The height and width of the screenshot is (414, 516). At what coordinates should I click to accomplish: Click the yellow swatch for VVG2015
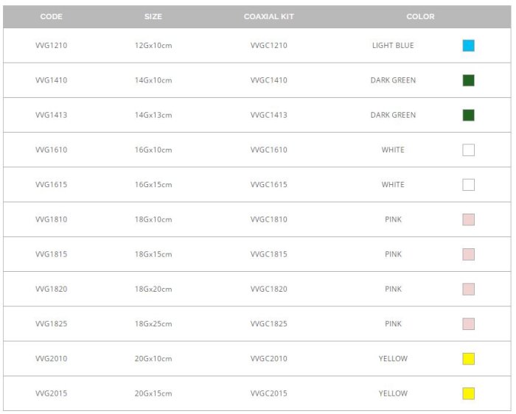(468, 393)
